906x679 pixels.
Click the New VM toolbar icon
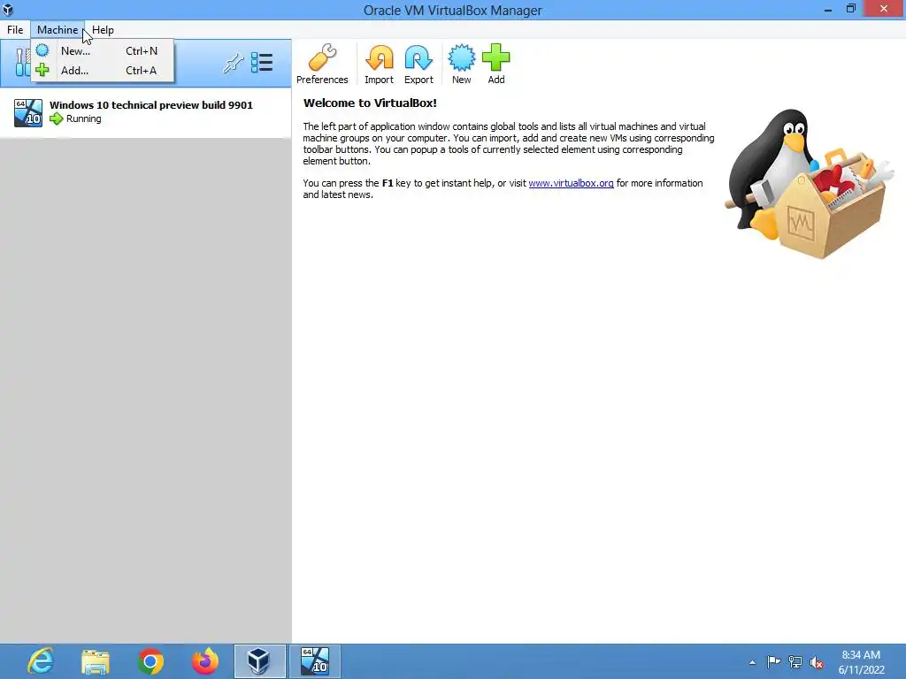click(461, 64)
